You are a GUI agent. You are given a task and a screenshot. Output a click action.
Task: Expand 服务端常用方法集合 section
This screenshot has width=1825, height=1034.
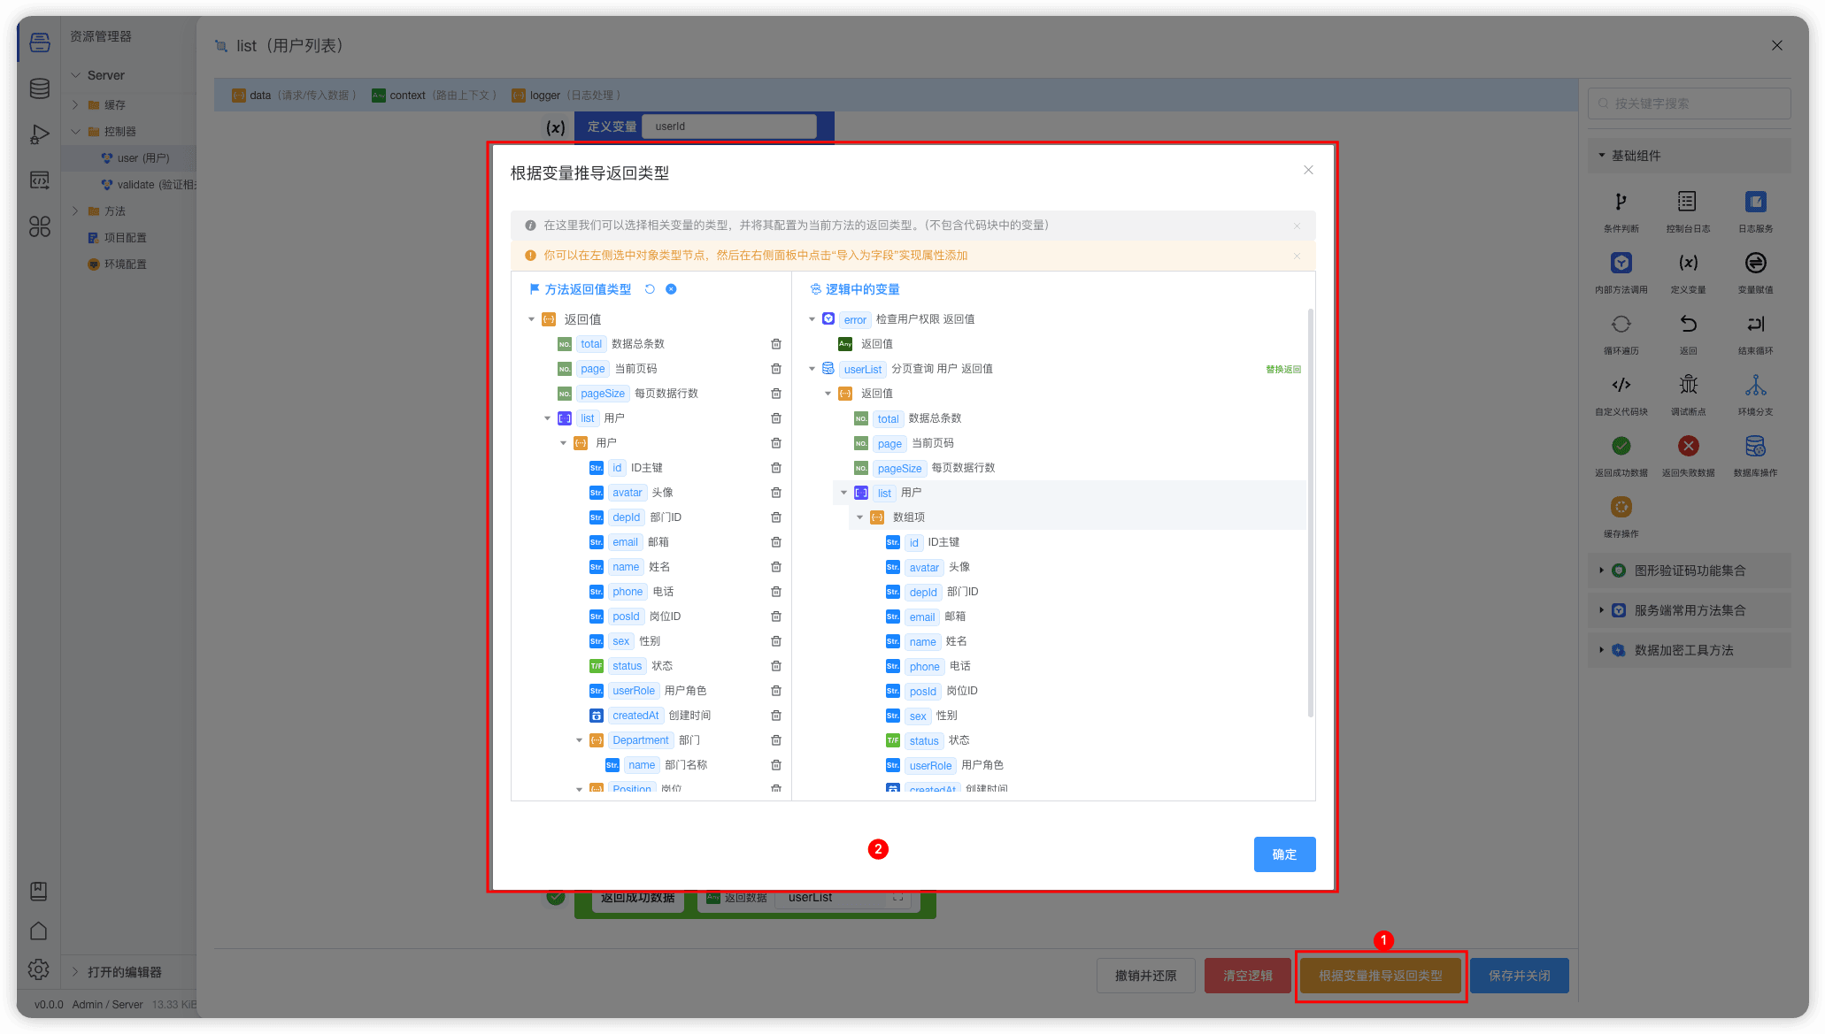pos(1689,610)
